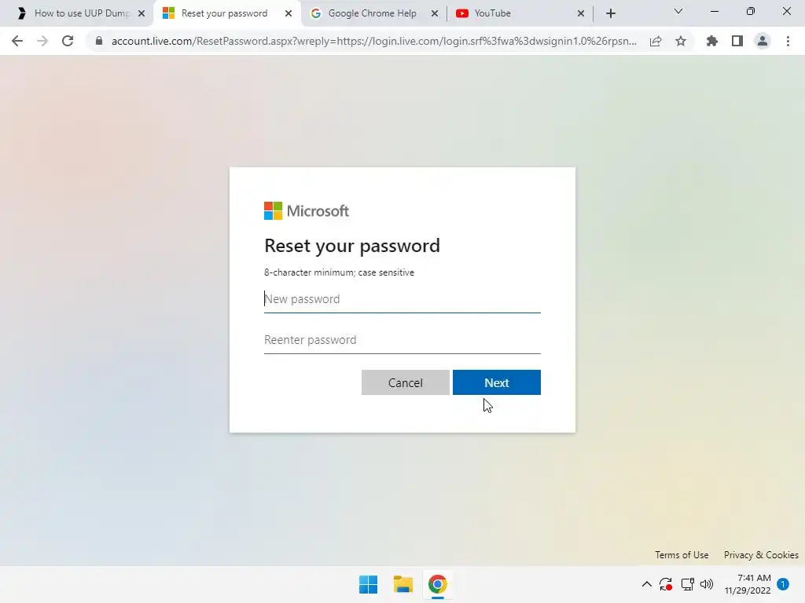Screen dimensions: 805x603
Task: Switch to How to use UUP Dump tab
Action: 82,13
